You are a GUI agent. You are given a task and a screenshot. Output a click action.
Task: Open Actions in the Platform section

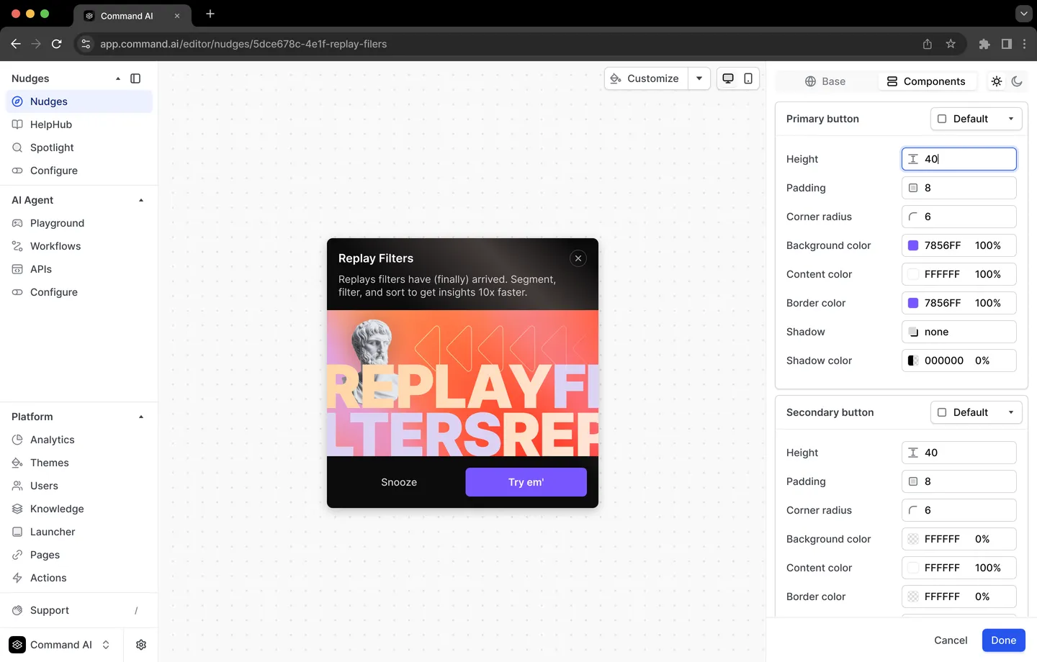79,578
